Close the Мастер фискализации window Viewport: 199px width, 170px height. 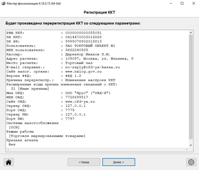193,4
